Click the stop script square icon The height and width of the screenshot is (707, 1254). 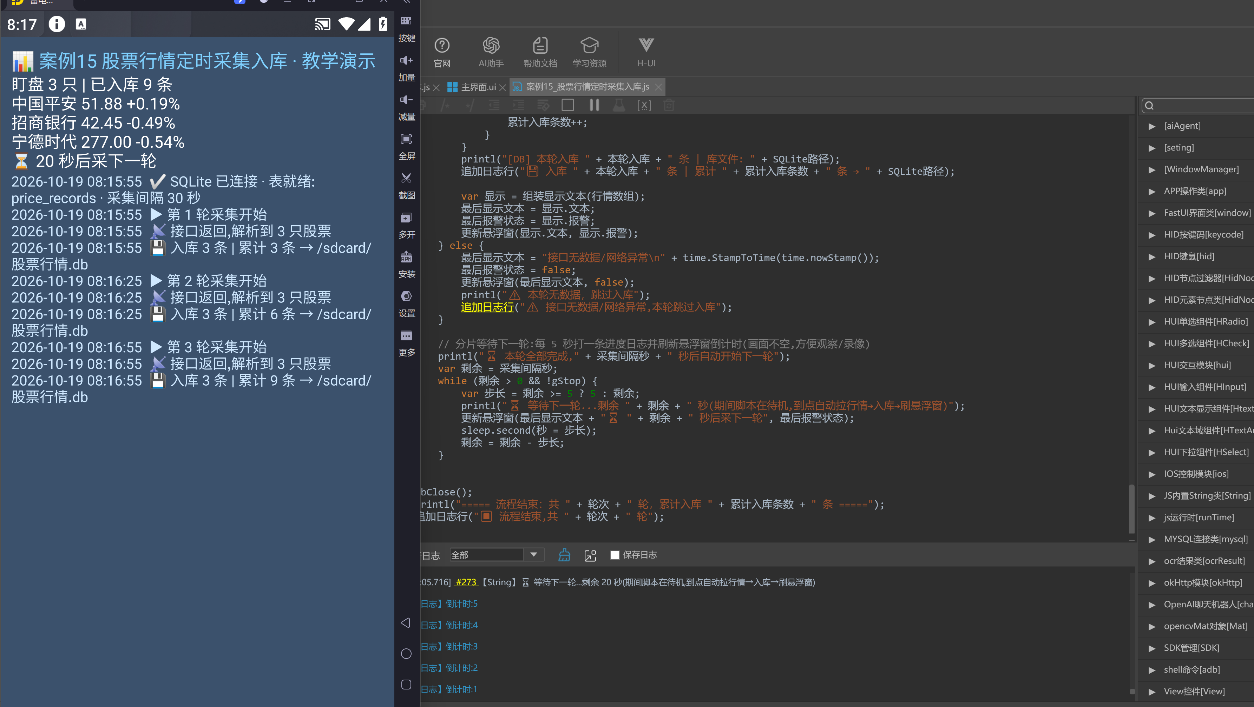pos(567,105)
